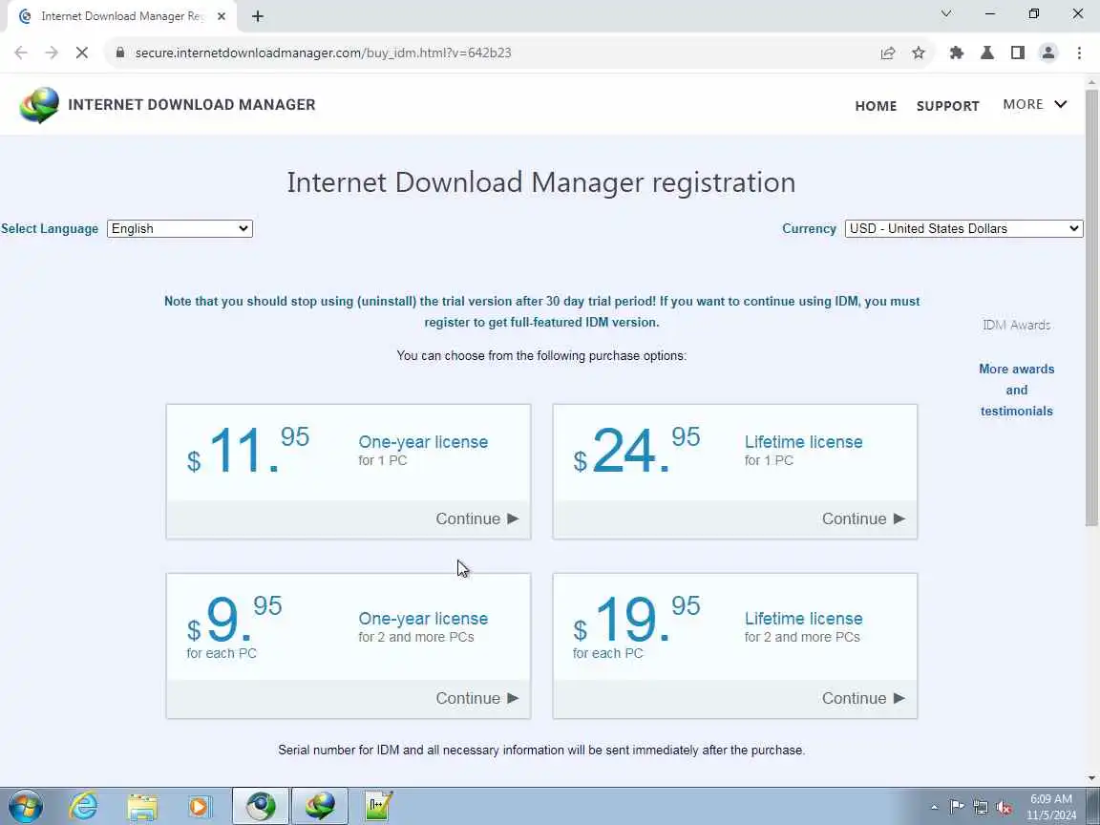Open the Currency dropdown

pyautogui.click(x=963, y=229)
